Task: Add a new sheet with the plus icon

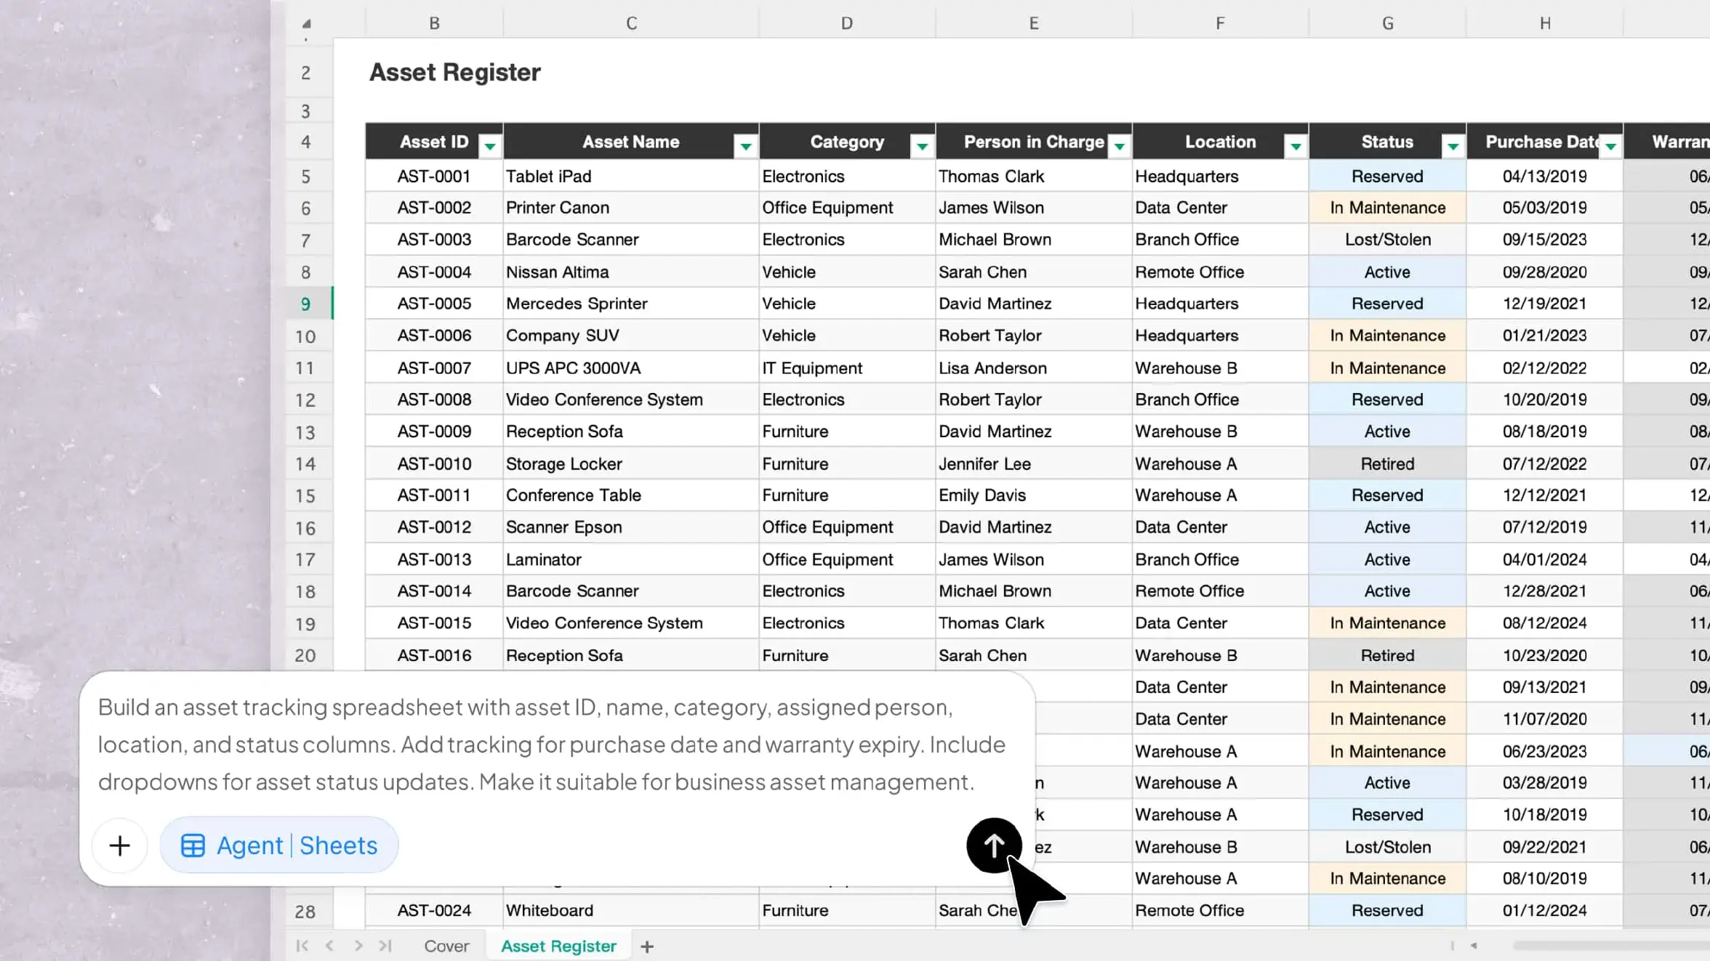Action: 647,946
